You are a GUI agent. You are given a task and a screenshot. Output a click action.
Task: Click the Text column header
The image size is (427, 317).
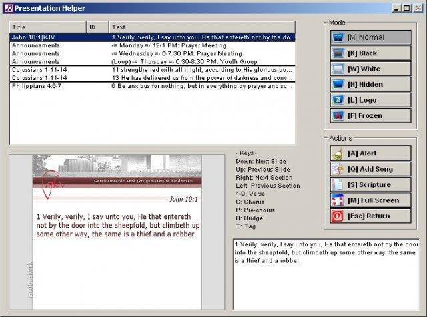point(202,27)
